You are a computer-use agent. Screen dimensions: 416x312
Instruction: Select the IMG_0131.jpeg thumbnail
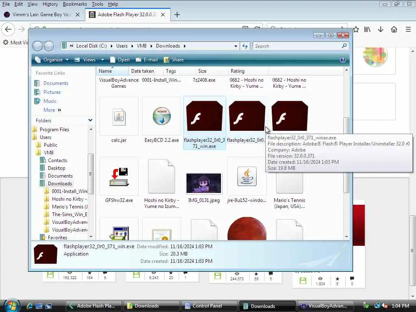(x=204, y=183)
